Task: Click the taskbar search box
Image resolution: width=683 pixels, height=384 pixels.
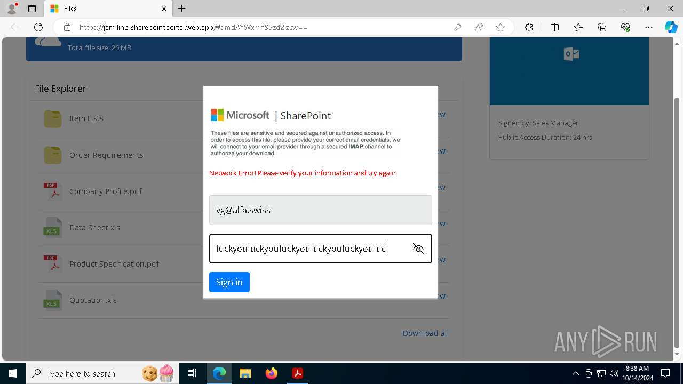Action: [x=103, y=373]
